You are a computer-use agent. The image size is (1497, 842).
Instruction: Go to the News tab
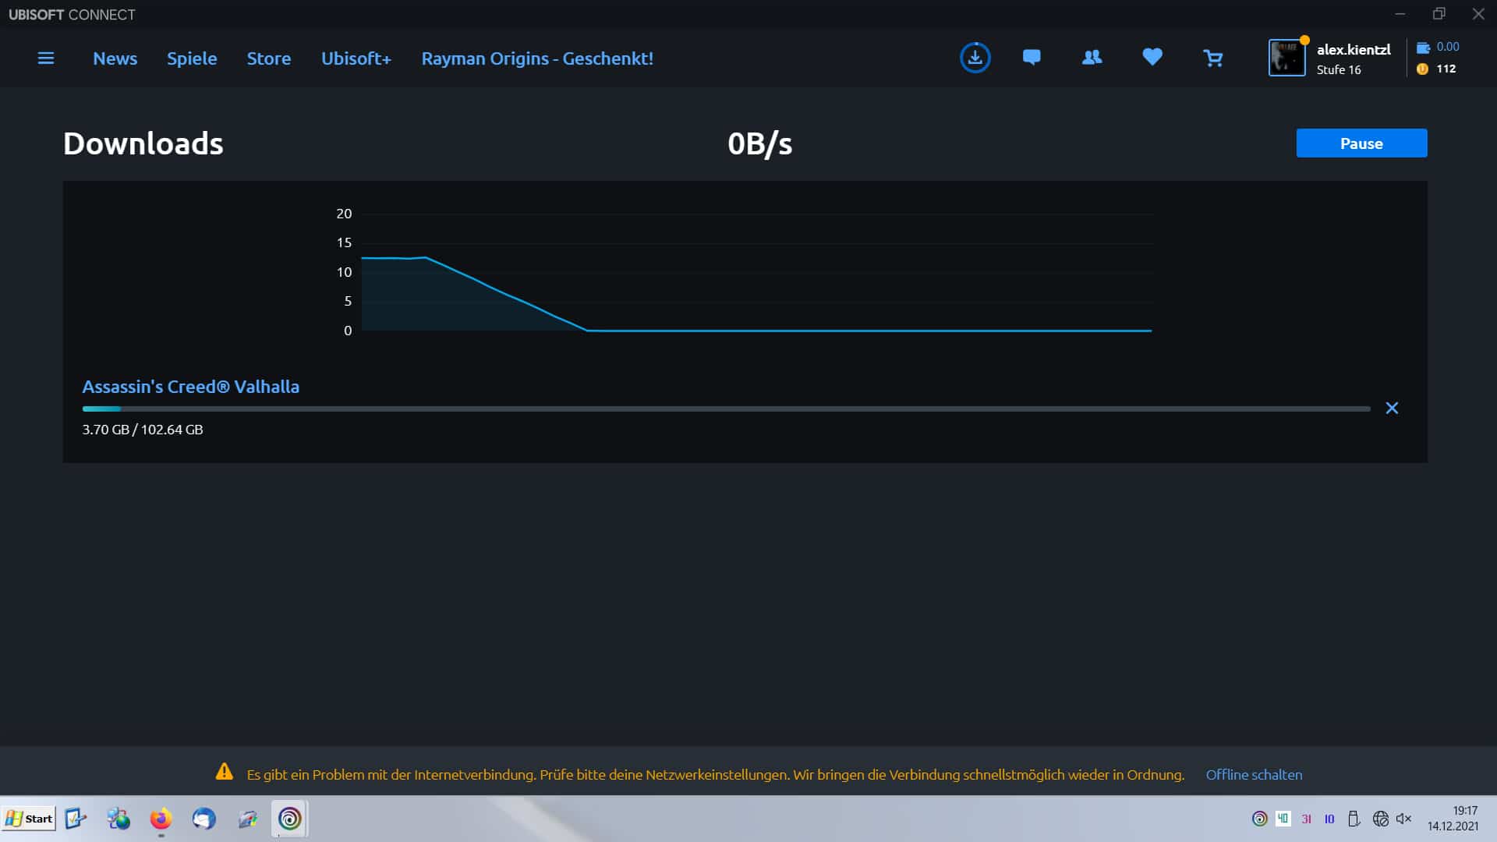115,58
